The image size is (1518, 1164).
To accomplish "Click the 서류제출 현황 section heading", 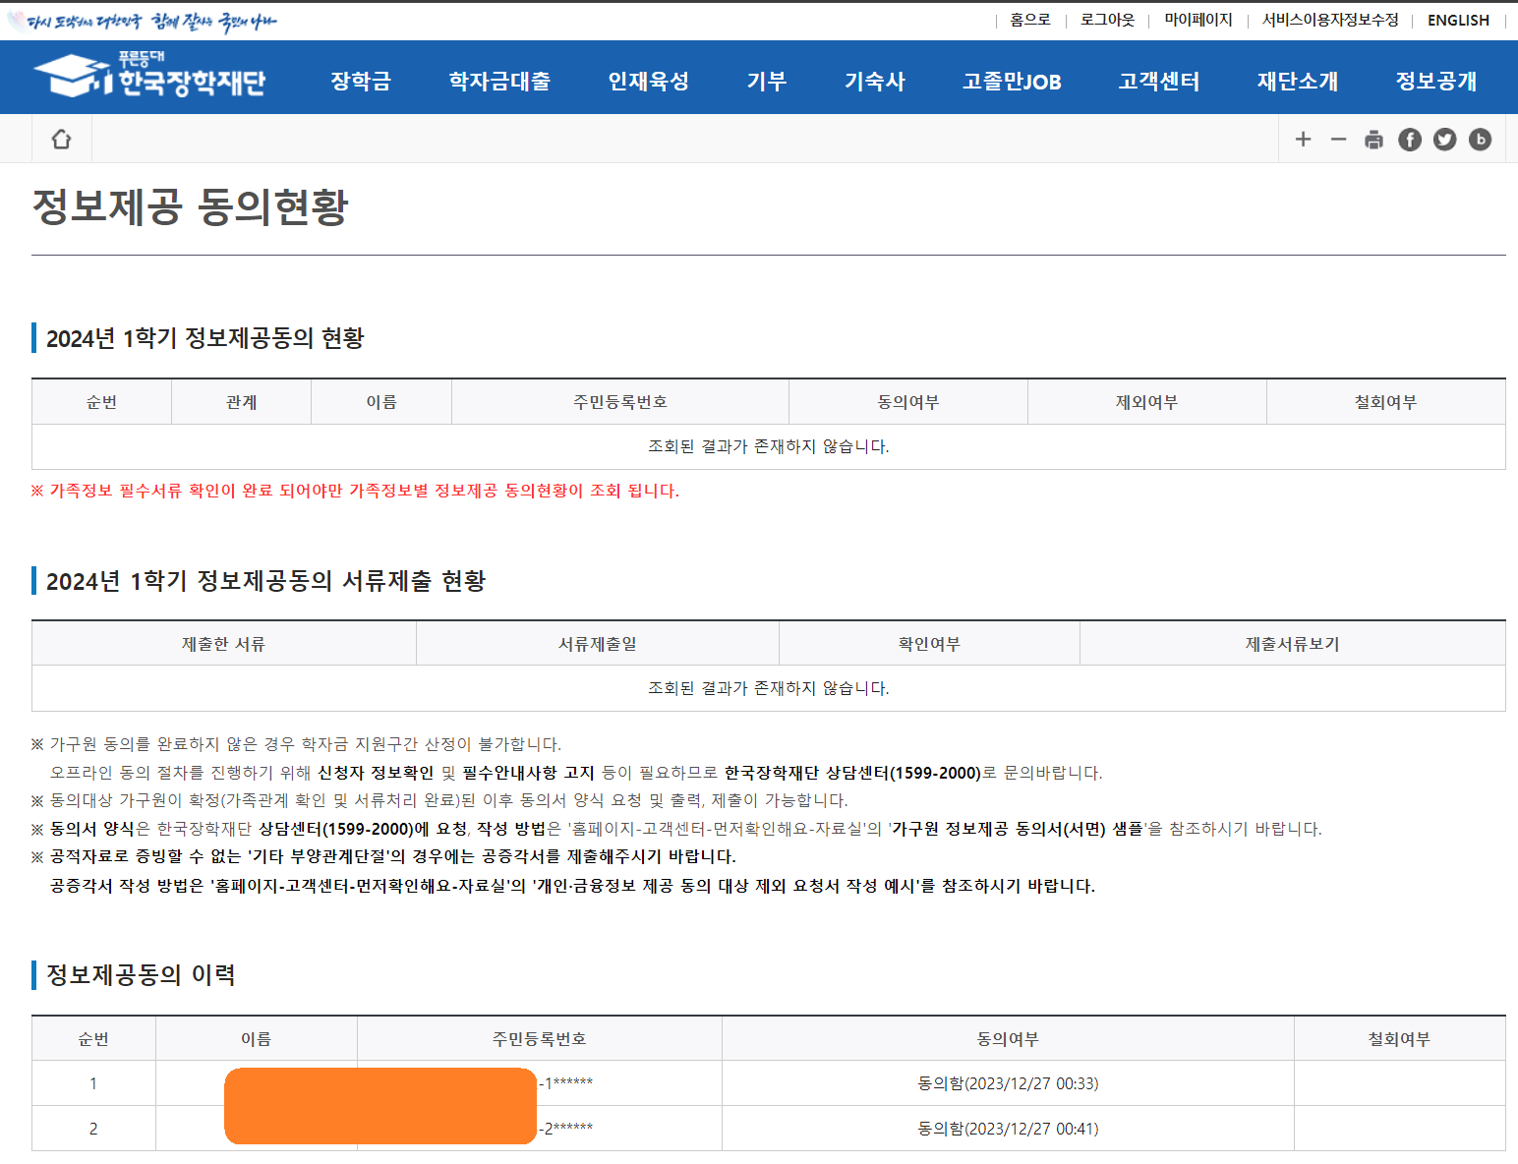I will [x=266, y=581].
